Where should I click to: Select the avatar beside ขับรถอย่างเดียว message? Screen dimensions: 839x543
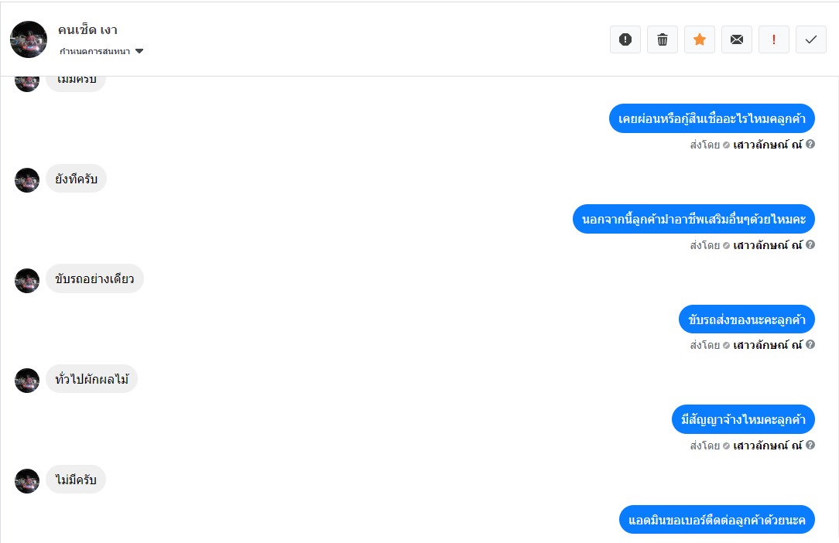(x=27, y=281)
